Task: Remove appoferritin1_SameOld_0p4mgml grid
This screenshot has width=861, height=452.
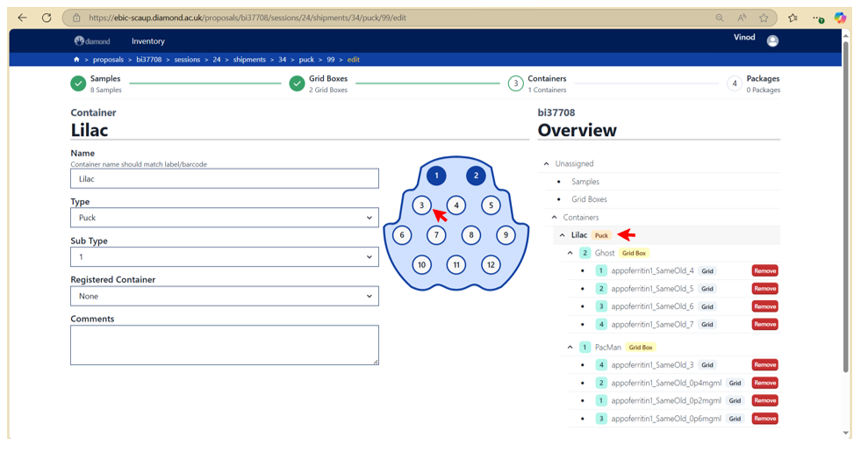Action: coord(765,383)
